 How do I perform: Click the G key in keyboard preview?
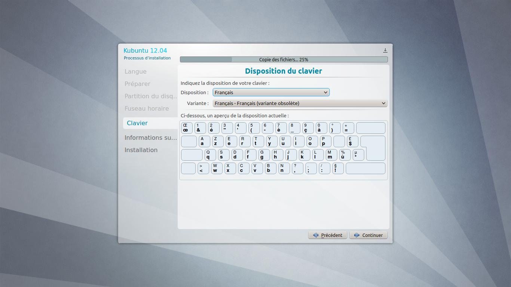point(264,155)
